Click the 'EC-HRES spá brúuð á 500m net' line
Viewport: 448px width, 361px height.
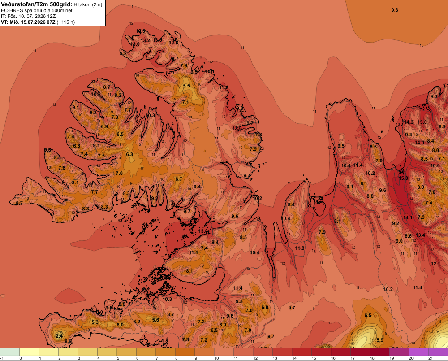tap(37, 11)
